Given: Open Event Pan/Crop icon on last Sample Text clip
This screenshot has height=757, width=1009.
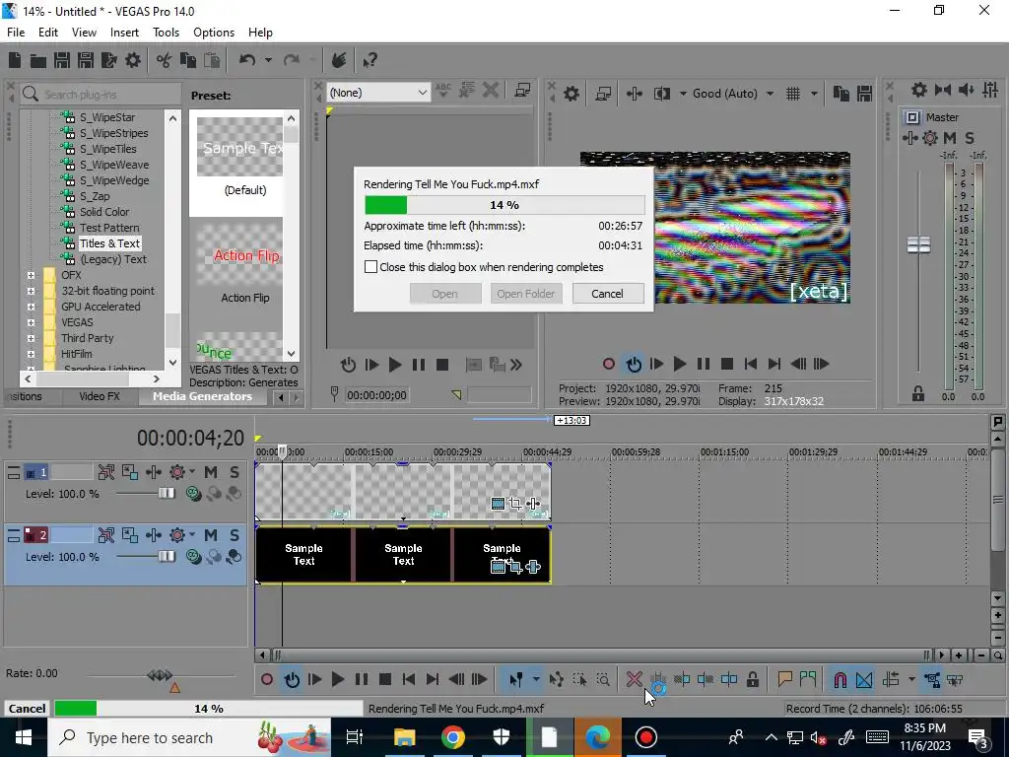Looking at the screenshot, I should 514,567.
